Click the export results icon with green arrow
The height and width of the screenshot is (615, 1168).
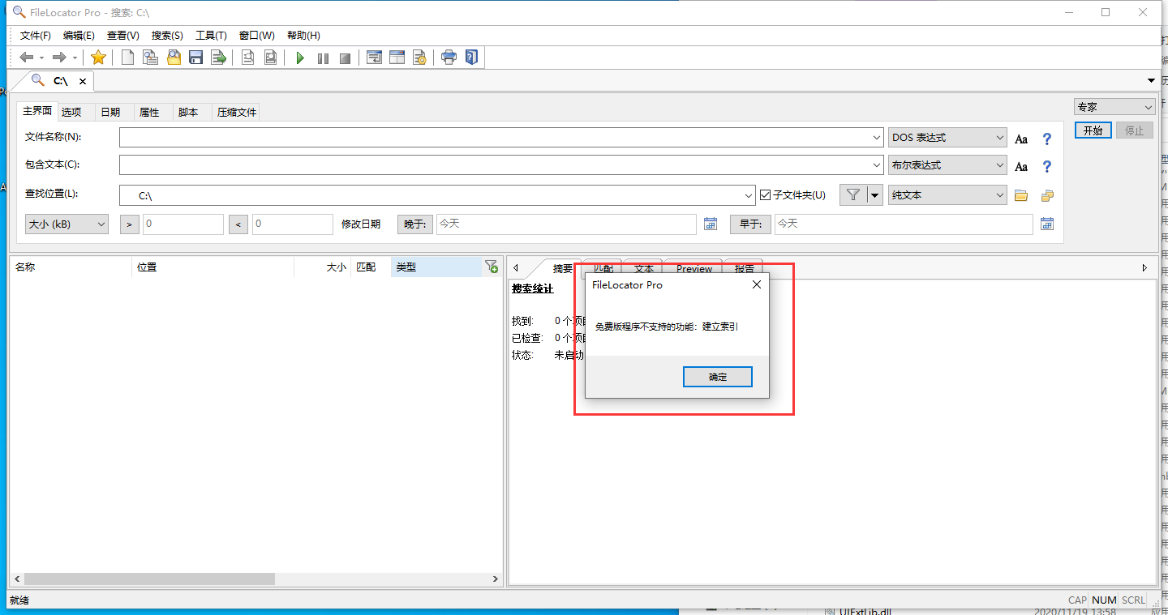pos(218,58)
